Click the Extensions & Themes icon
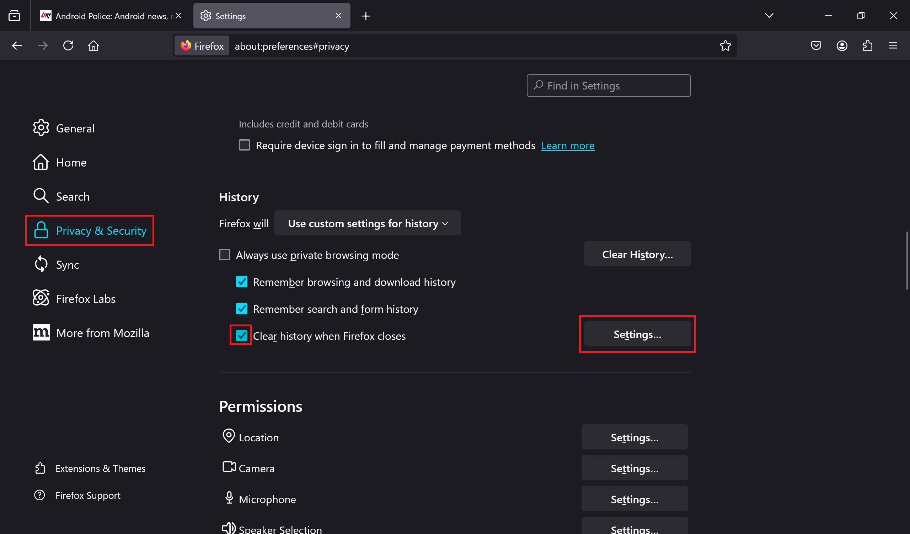The width and height of the screenshot is (910, 534). coord(40,468)
